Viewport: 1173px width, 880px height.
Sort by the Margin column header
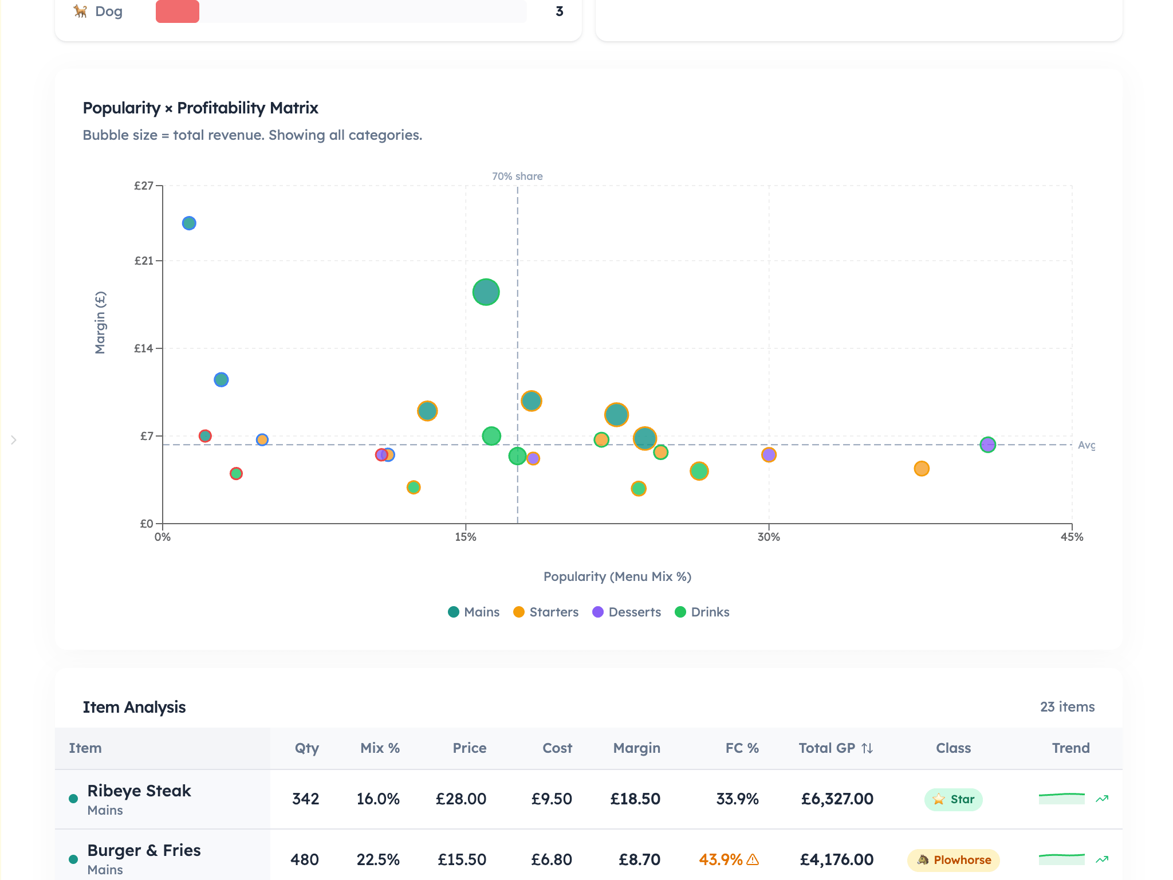click(x=637, y=748)
